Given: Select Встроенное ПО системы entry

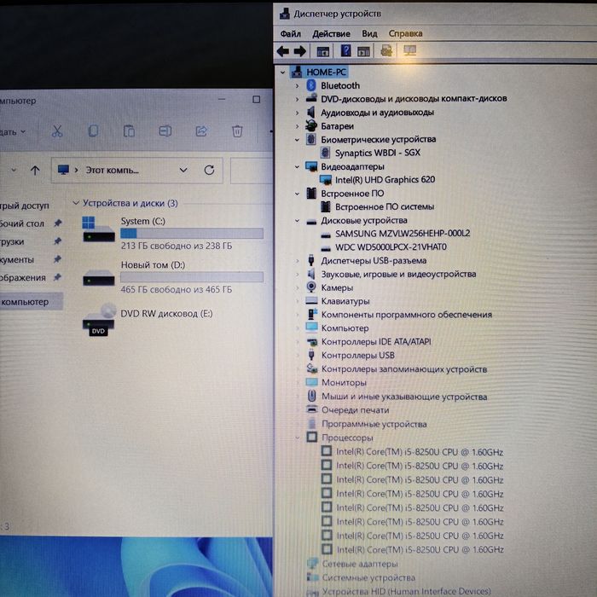Looking at the screenshot, I should tap(385, 206).
